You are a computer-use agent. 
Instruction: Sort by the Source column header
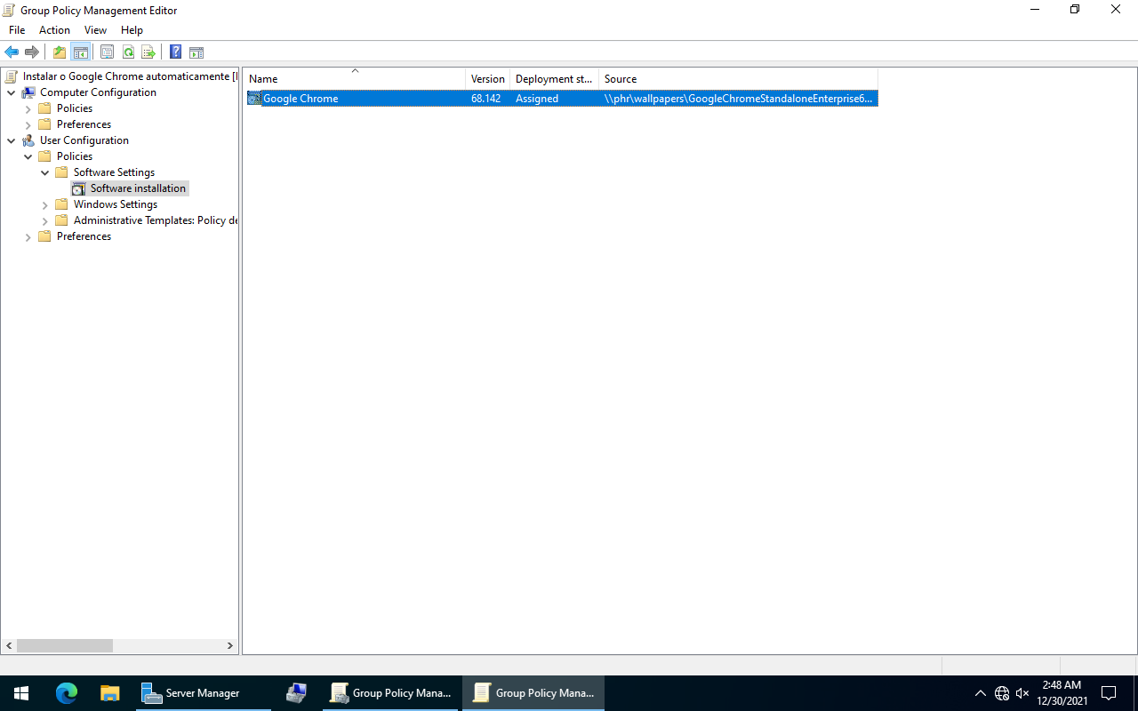coord(738,79)
